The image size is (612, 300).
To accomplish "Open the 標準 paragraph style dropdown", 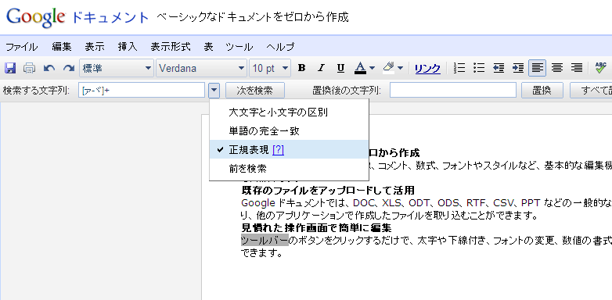I will (x=117, y=69).
